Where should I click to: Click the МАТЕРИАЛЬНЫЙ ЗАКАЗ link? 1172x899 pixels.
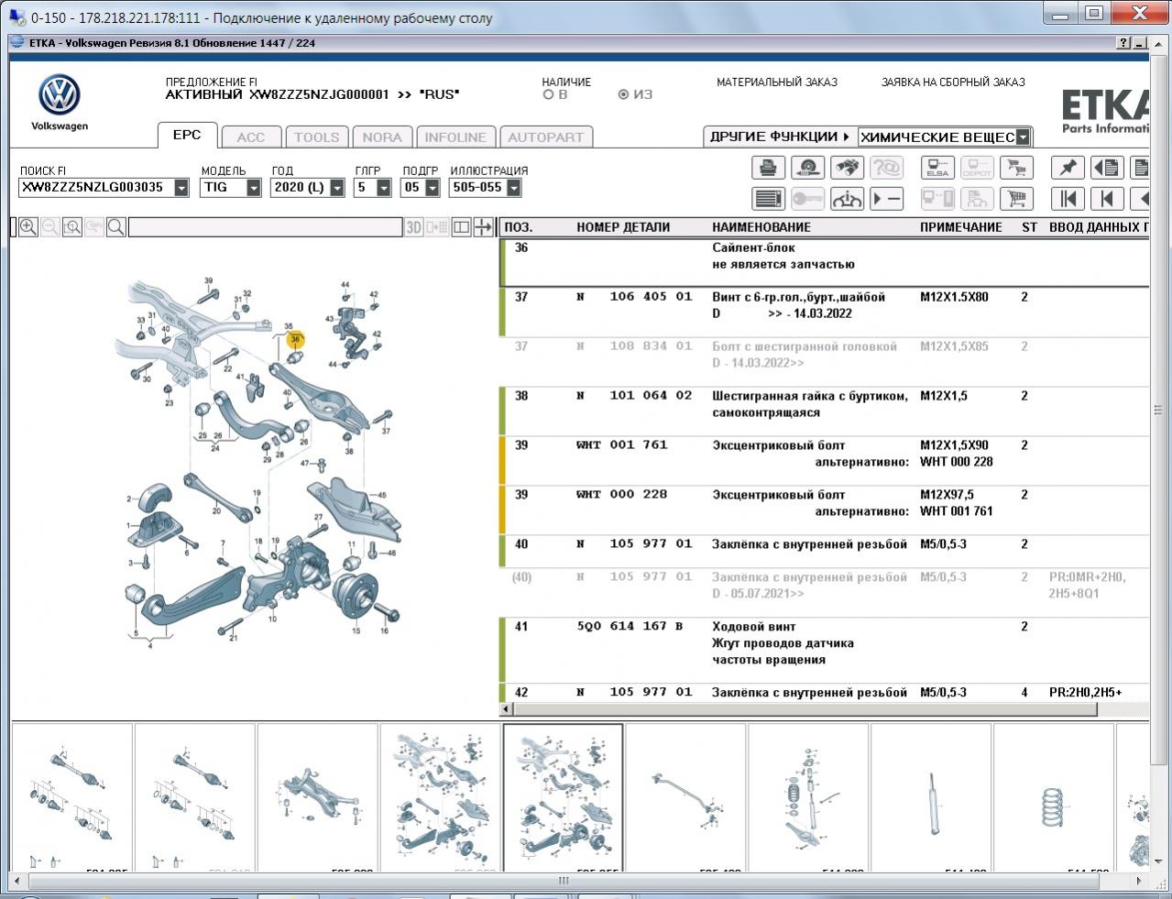click(777, 82)
